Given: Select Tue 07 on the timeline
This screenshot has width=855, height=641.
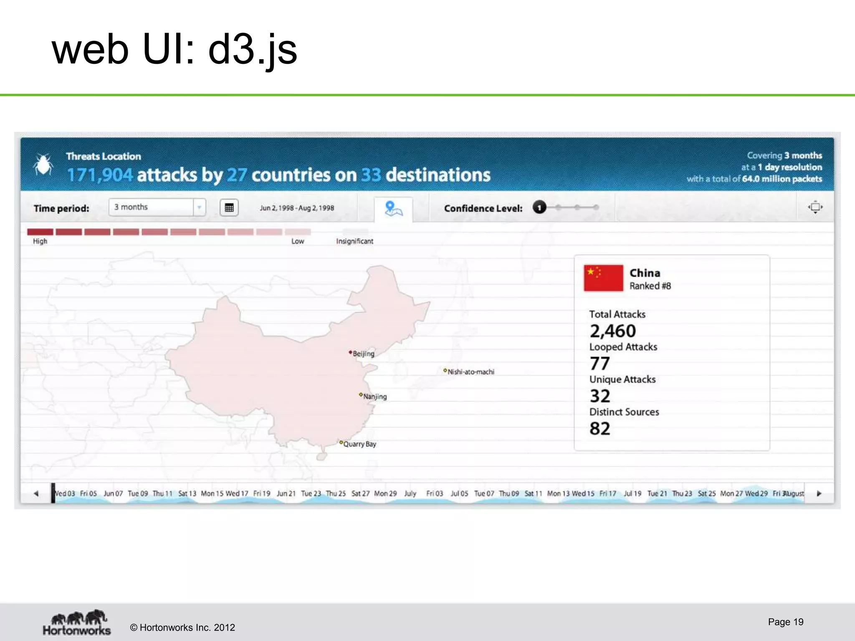Looking at the screenshot, I should 484,493.
